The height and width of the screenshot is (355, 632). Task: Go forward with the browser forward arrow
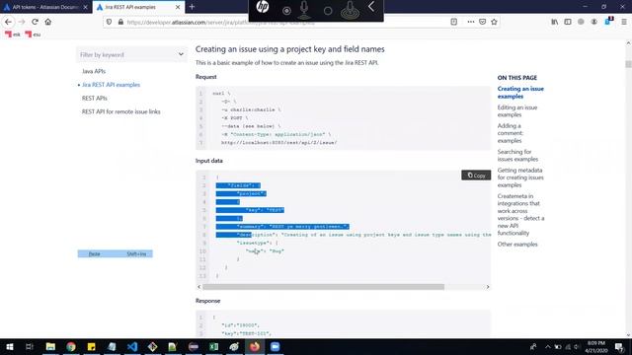(22, 22)
